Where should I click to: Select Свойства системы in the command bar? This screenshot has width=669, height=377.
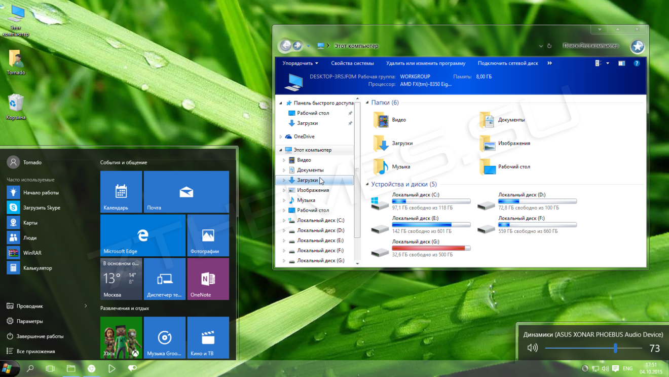352,63
